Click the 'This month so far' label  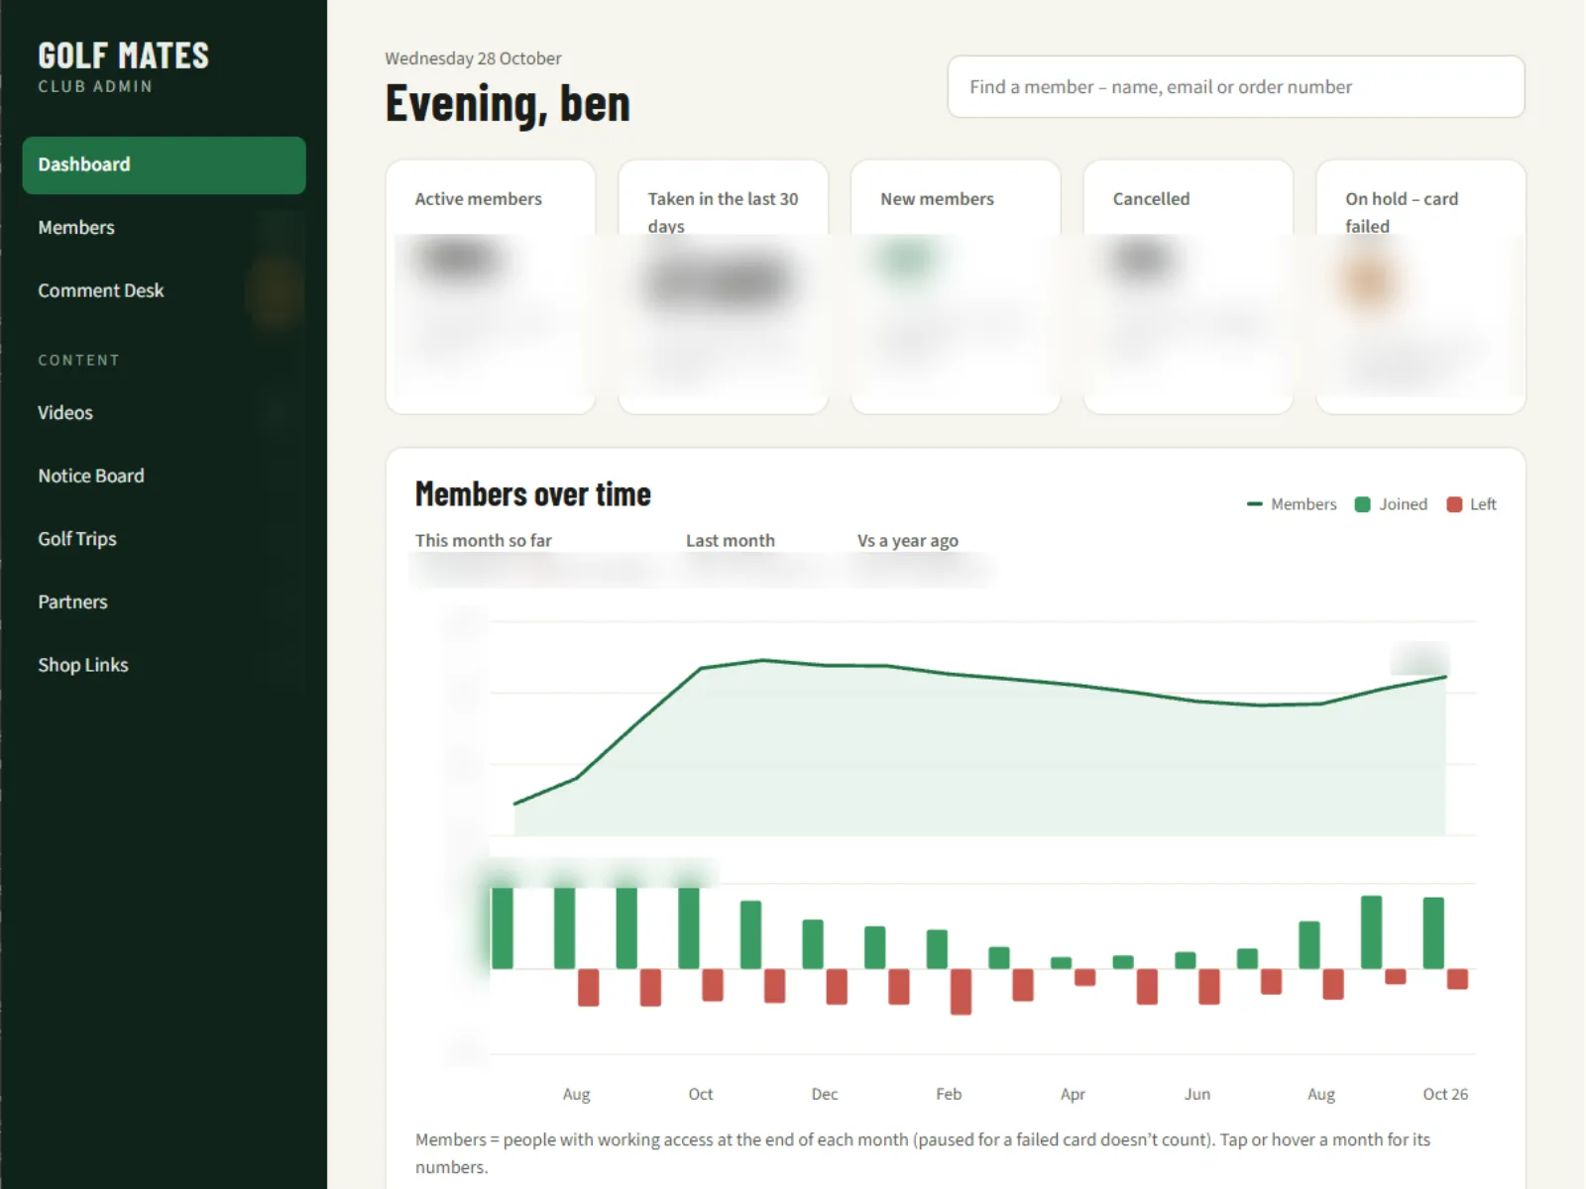484,541
